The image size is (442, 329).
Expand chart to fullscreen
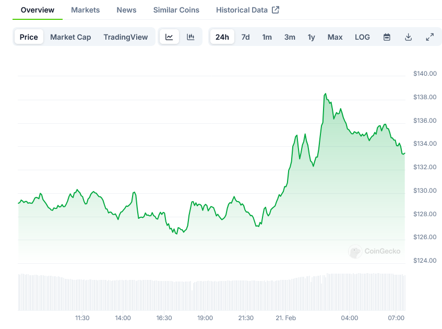tap(429, 37)
